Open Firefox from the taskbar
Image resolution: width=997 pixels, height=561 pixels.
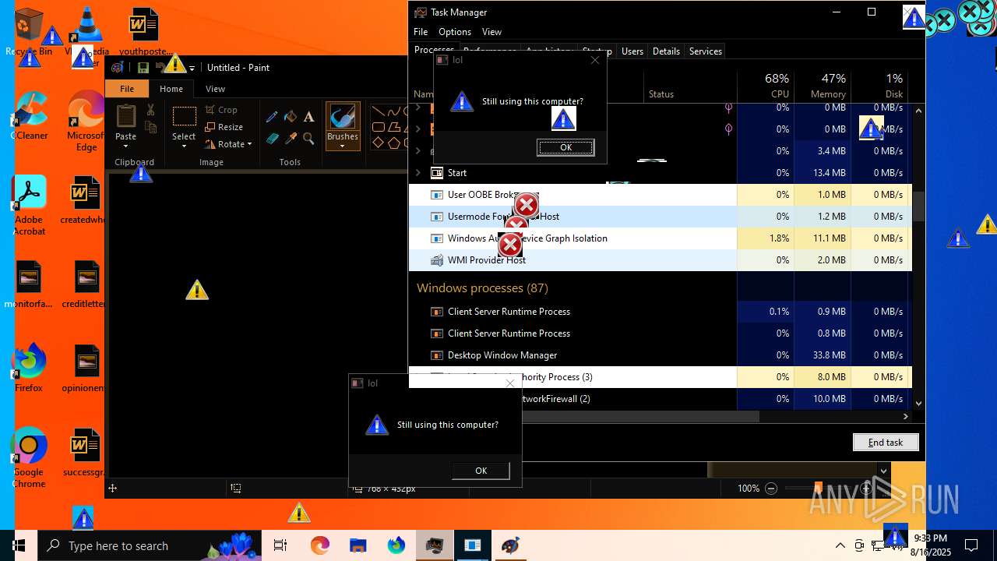(396, 545)
